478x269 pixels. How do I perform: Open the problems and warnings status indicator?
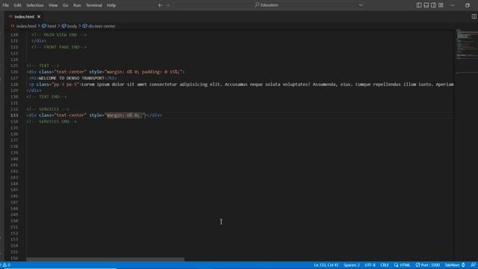(6, 265)
